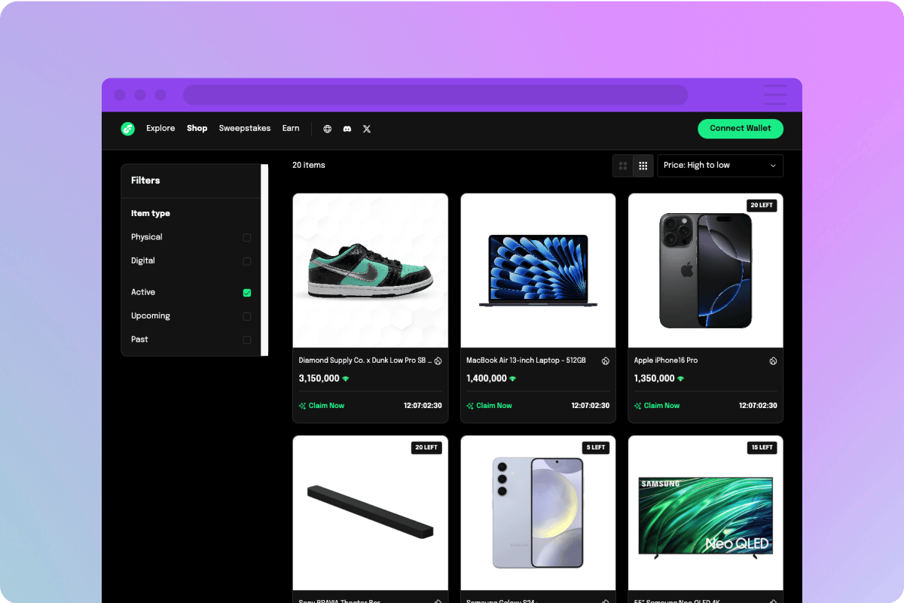904x603 pixels.
Task: Claim Now on the MacBook Air
Action: point(489,406)
